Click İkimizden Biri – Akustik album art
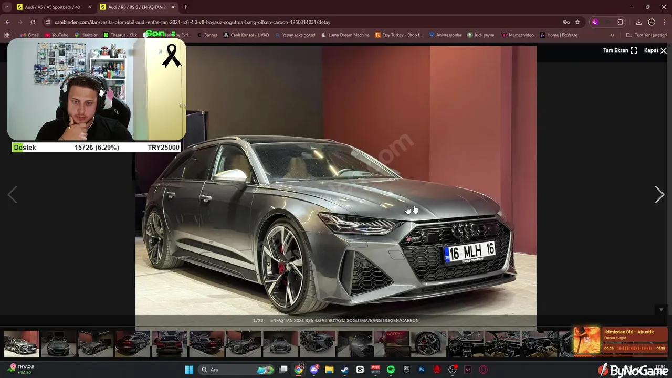 coord(587,340)
